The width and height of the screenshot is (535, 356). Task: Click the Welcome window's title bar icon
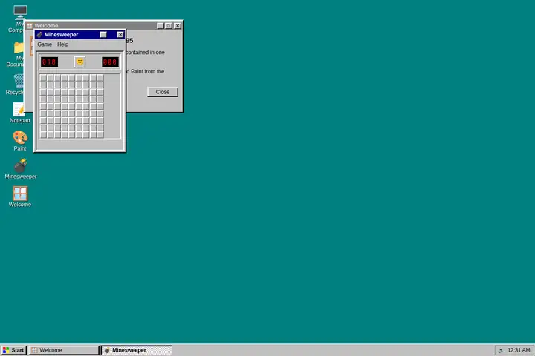[30, 25]
